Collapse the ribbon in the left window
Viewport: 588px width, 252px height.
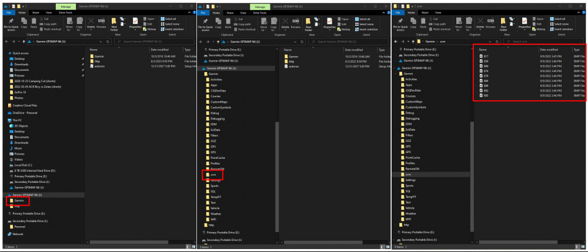[x=188, y=12]
